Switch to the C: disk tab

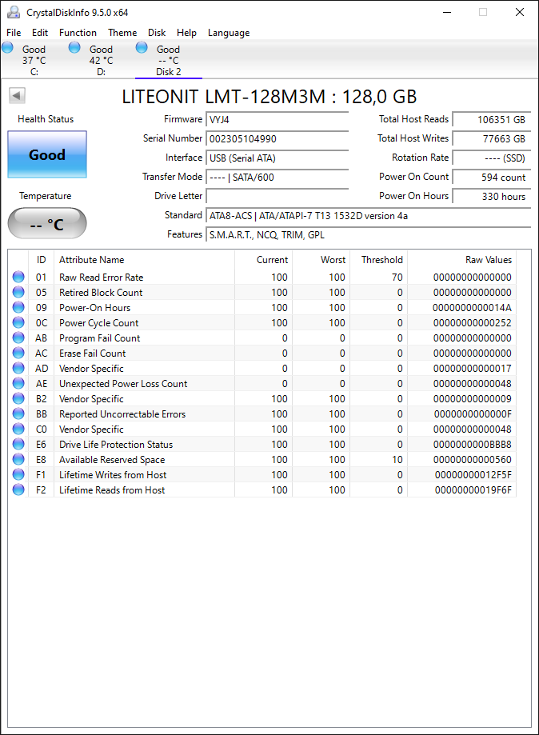pos(34,60)
